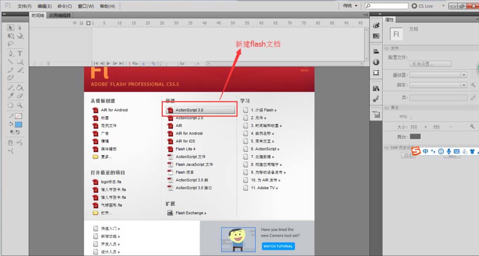Open the blue fill color swatch
The image size is (479, 256).
19,125
